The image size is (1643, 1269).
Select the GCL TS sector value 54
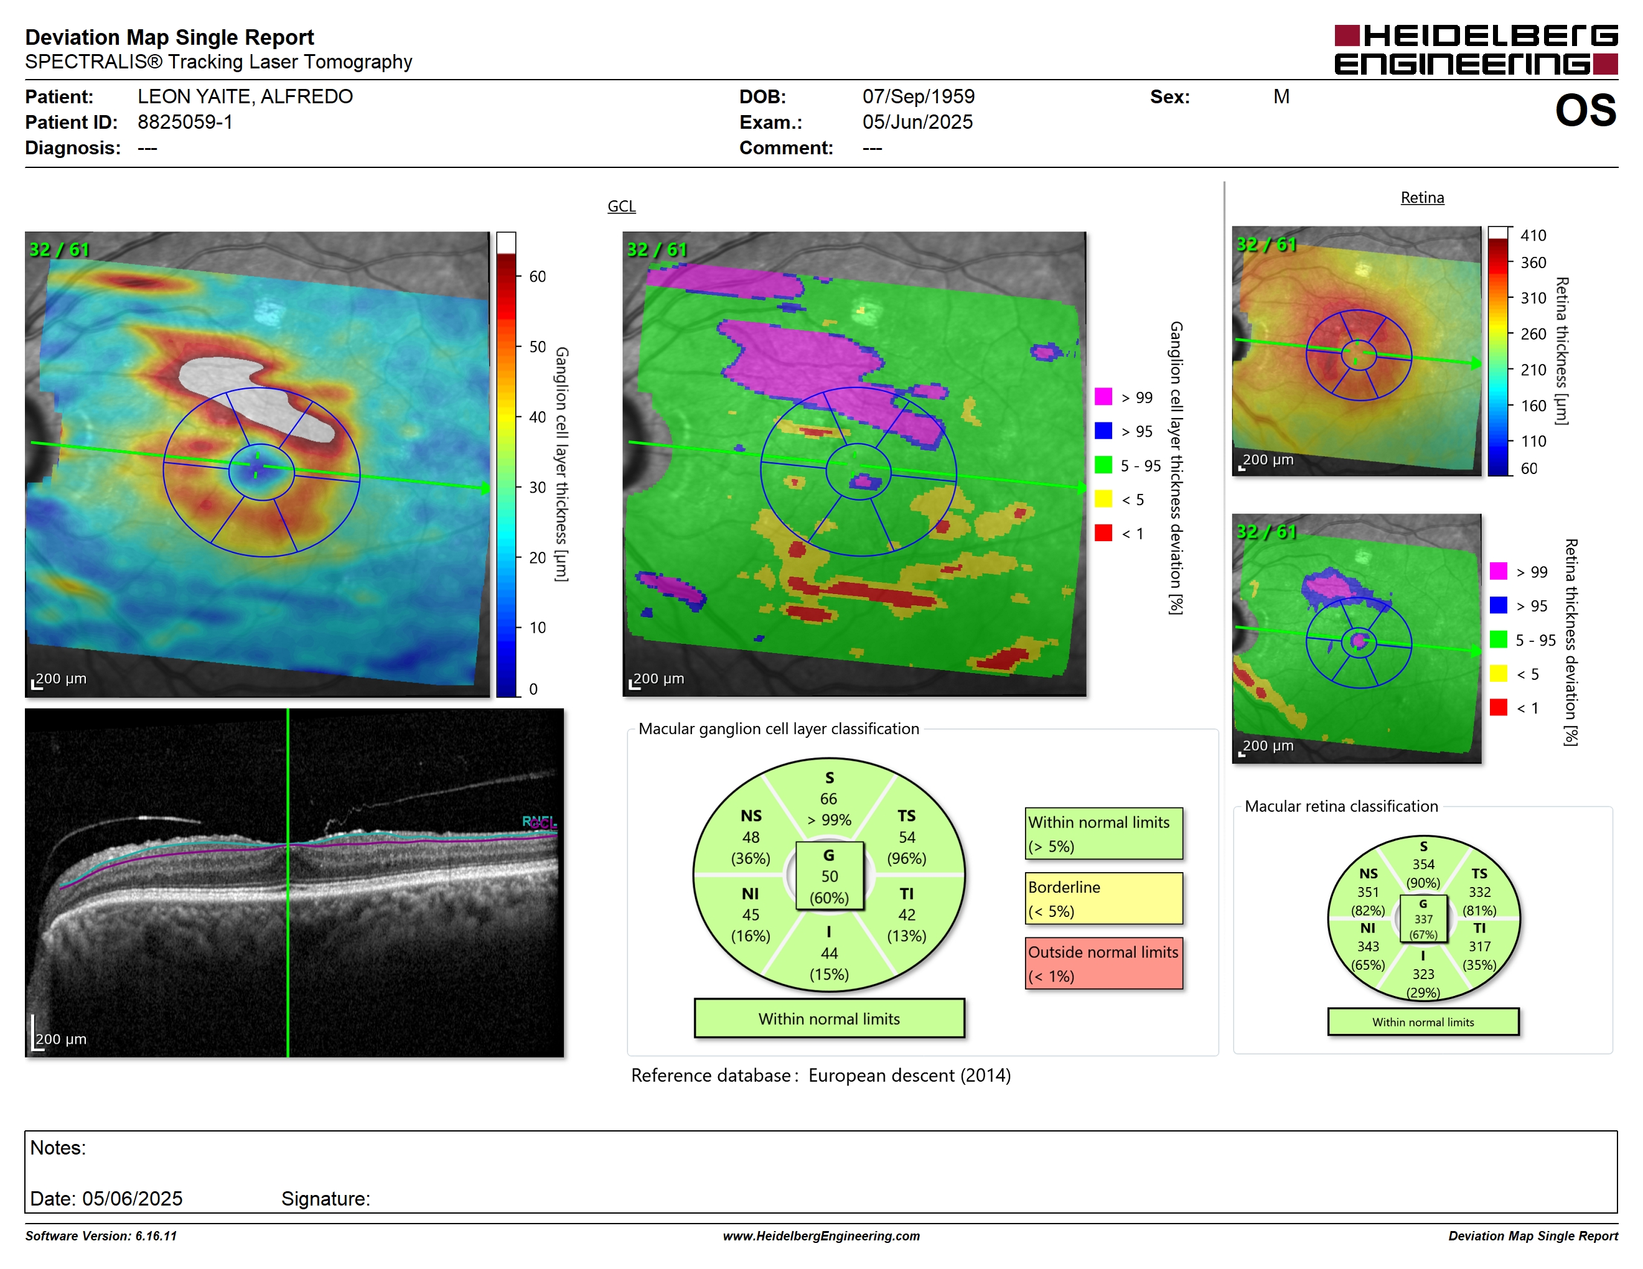(907, 837)
